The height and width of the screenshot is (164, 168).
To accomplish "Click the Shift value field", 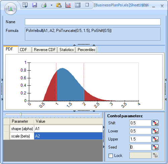I will click(x=140, y=123).
